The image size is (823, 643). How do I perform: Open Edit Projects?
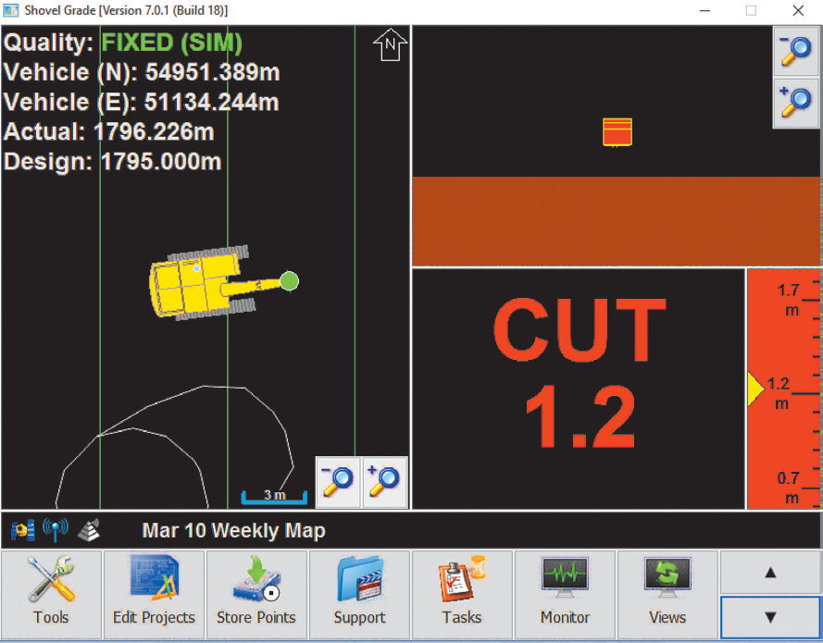point(153,592)
